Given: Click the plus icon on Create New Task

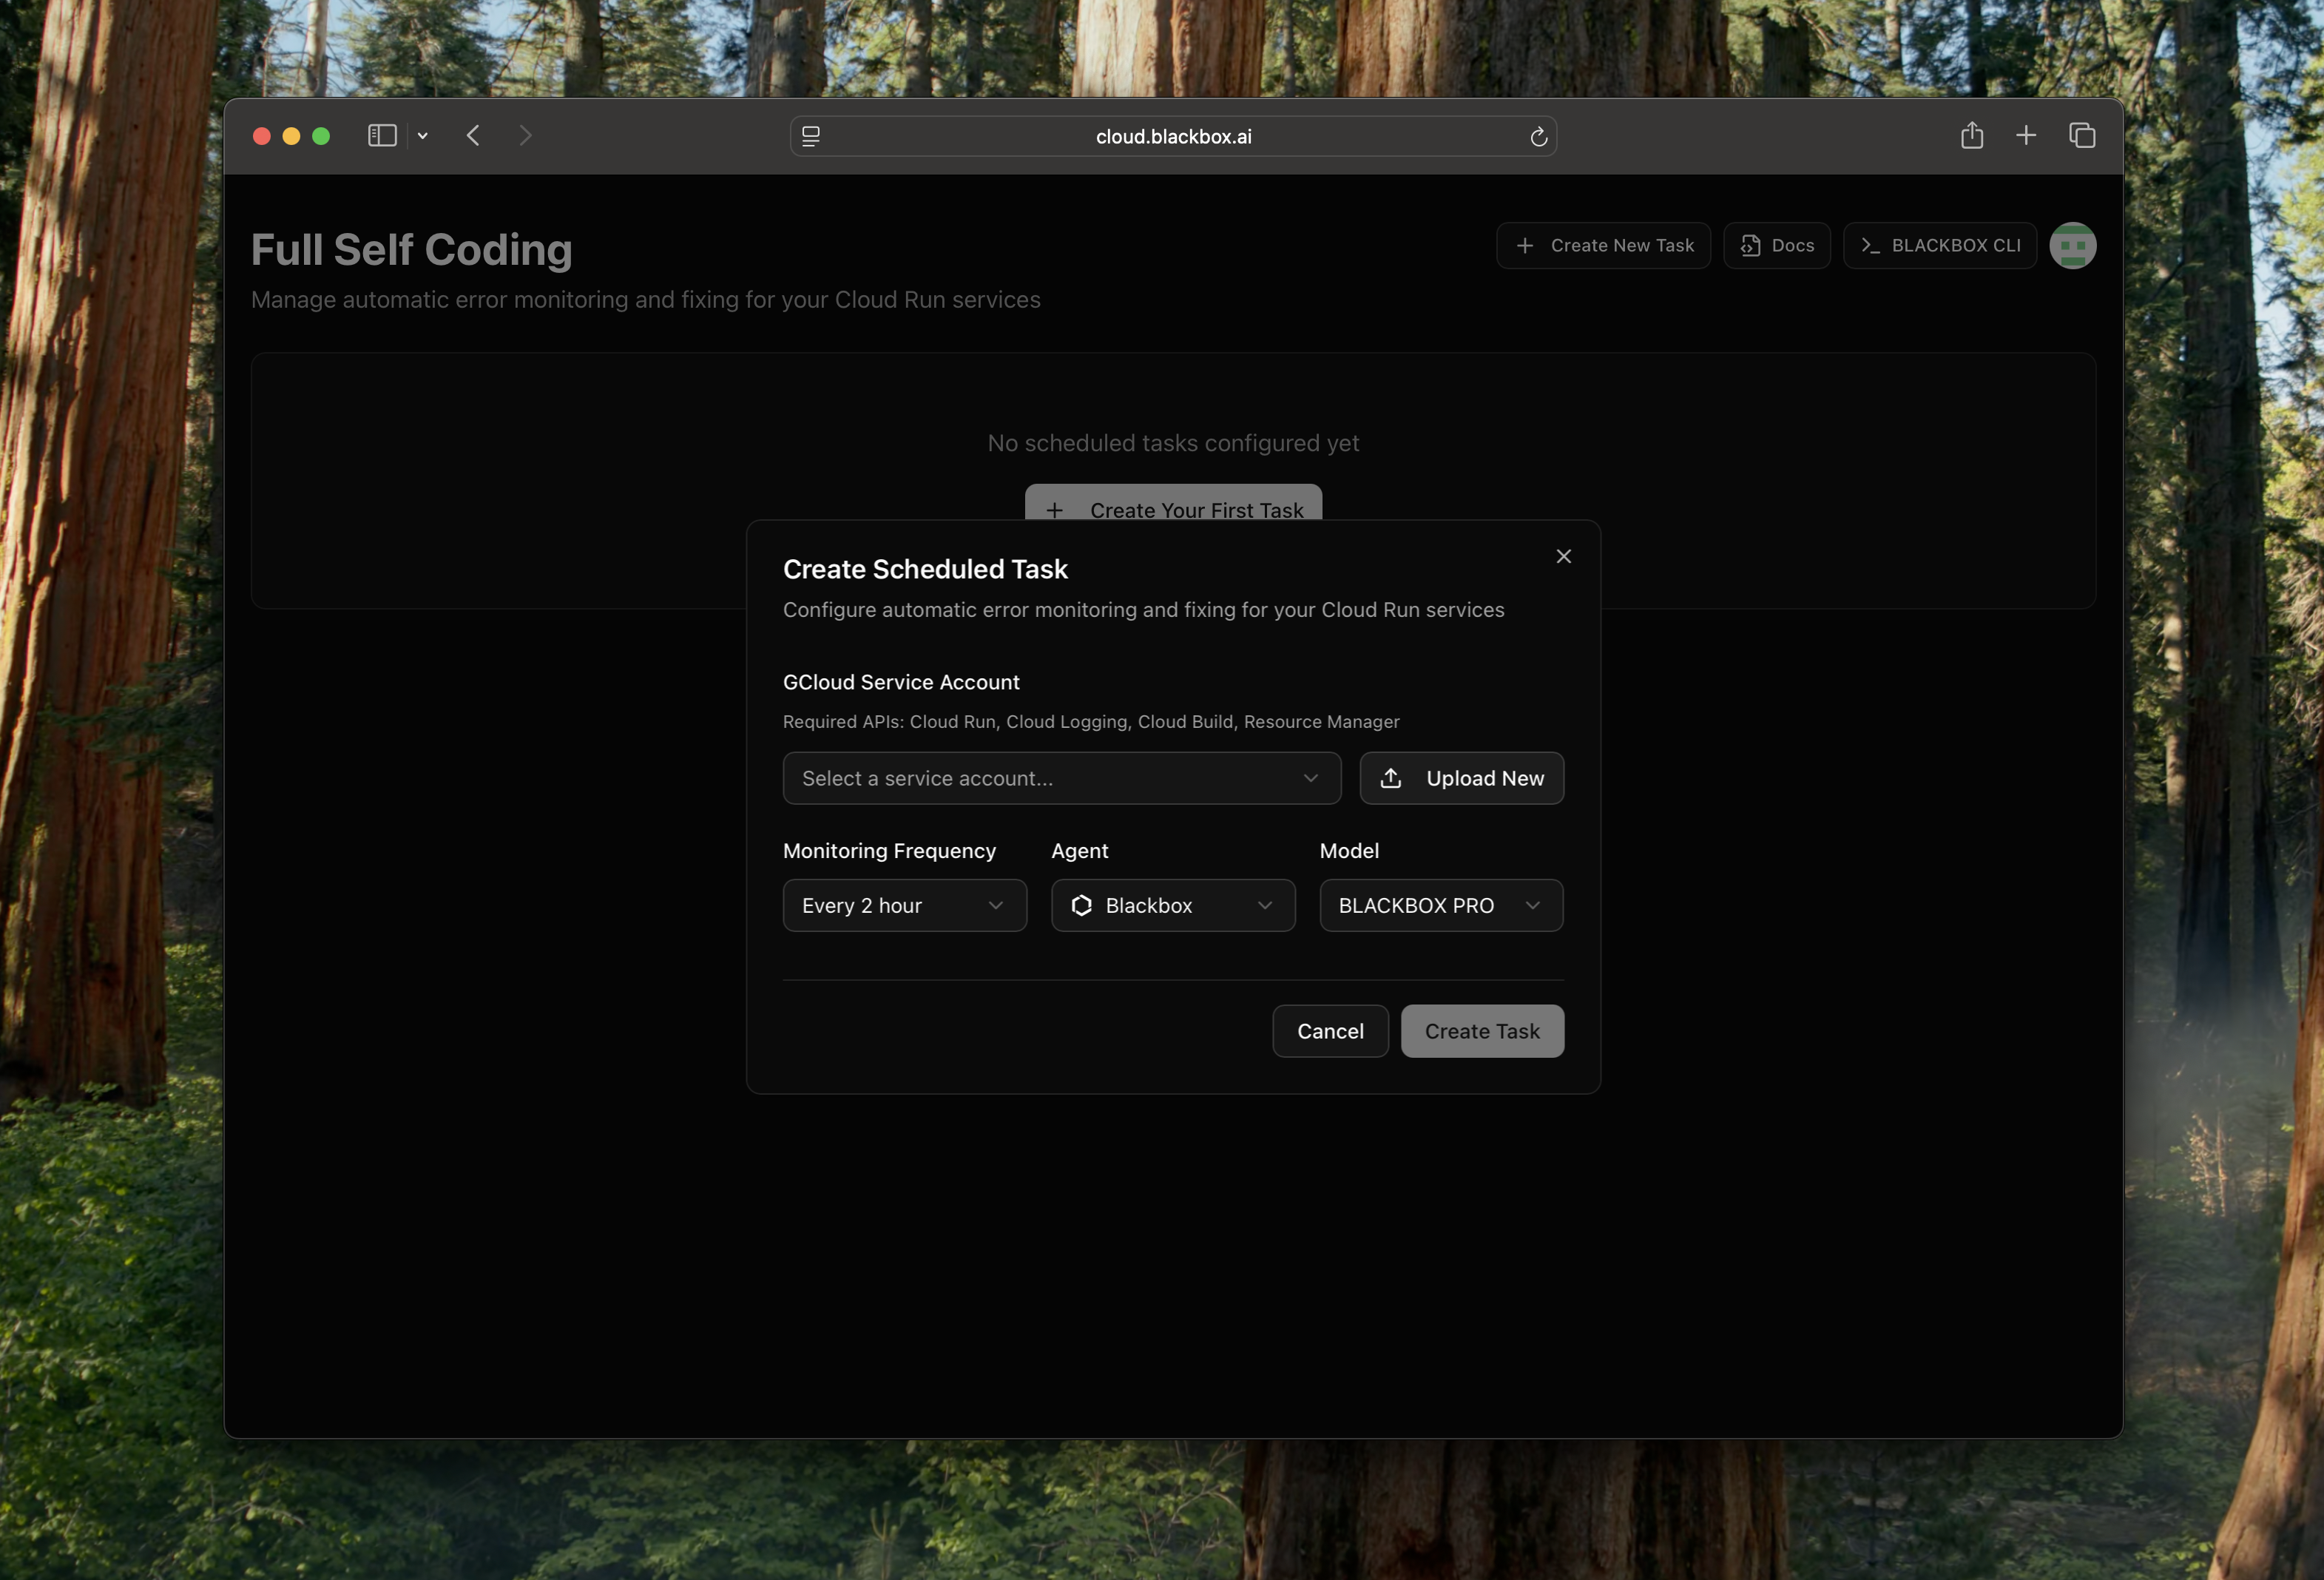Looking at the screenshot, I should tap(1524, 245).
